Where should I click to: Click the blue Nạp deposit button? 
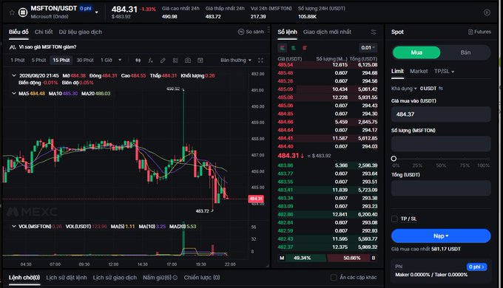(x=441, y=236)
